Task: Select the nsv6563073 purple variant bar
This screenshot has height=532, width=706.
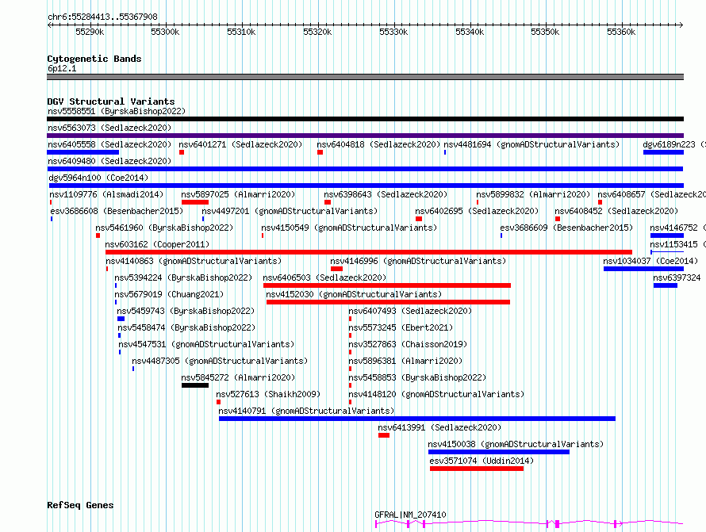Action: point(365,136)
